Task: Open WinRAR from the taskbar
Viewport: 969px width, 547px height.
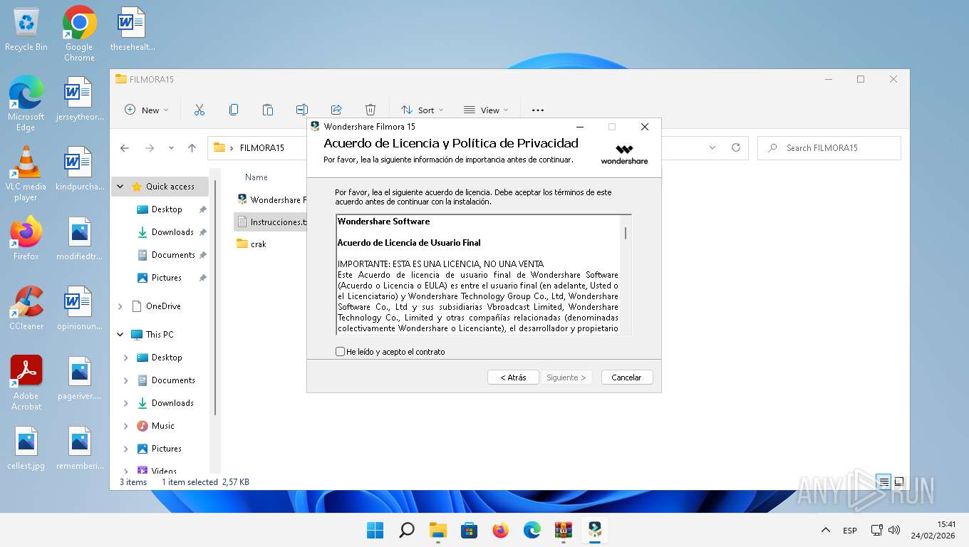Action: (563, 530)
